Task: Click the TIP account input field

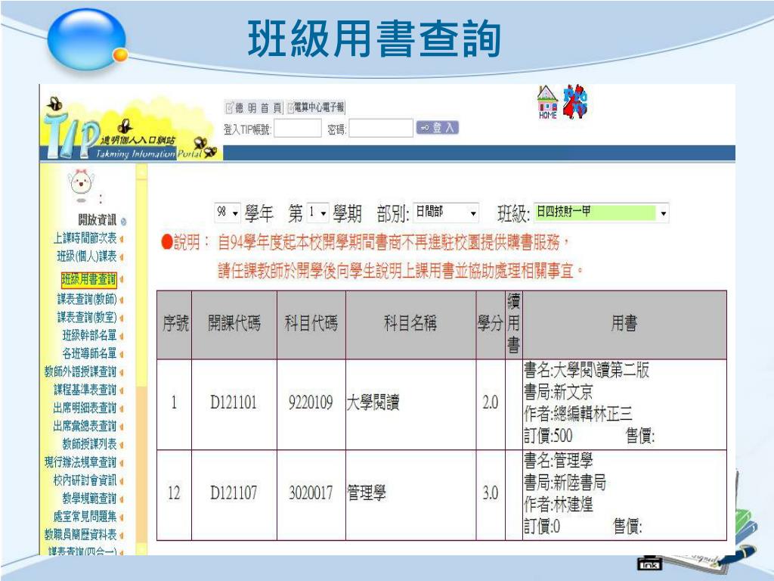Action: [x=298, y=129]
